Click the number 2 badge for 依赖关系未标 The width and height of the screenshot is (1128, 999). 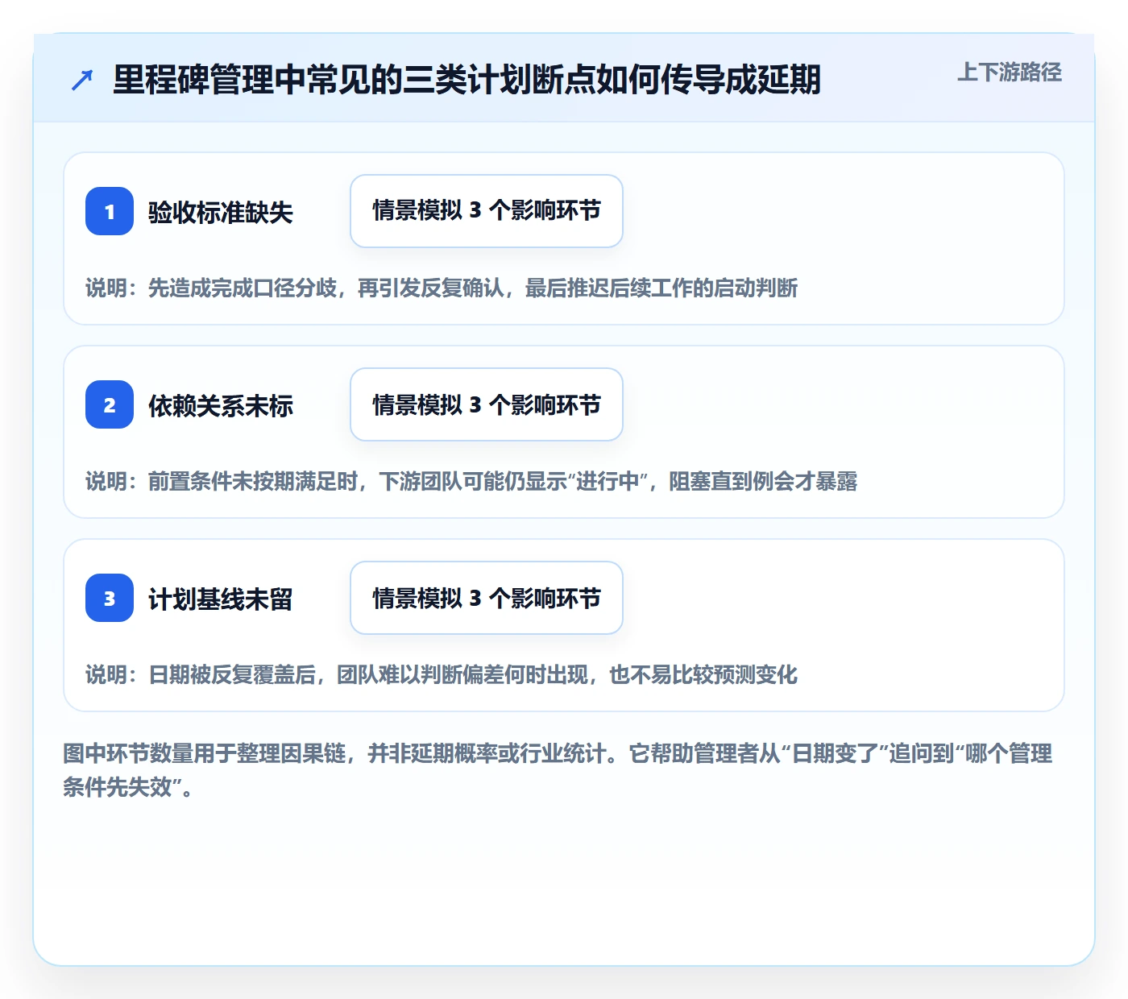(x=110, y=404)
